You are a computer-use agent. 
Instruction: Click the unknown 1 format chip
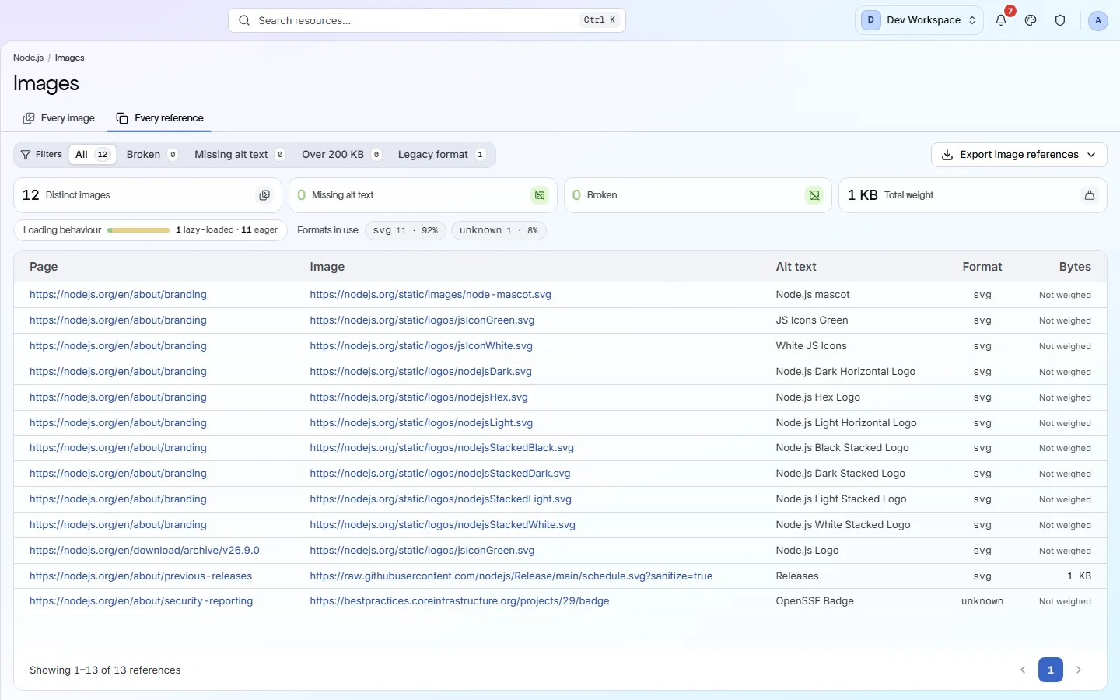pyautogui.click(x=499, y=230)
